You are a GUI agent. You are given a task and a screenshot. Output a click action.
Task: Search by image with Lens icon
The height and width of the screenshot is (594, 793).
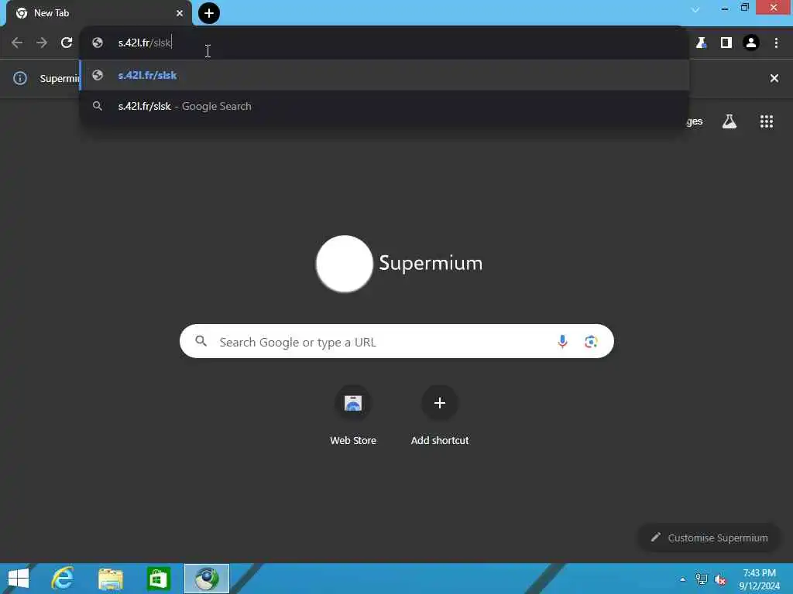[x=591, y=342]
